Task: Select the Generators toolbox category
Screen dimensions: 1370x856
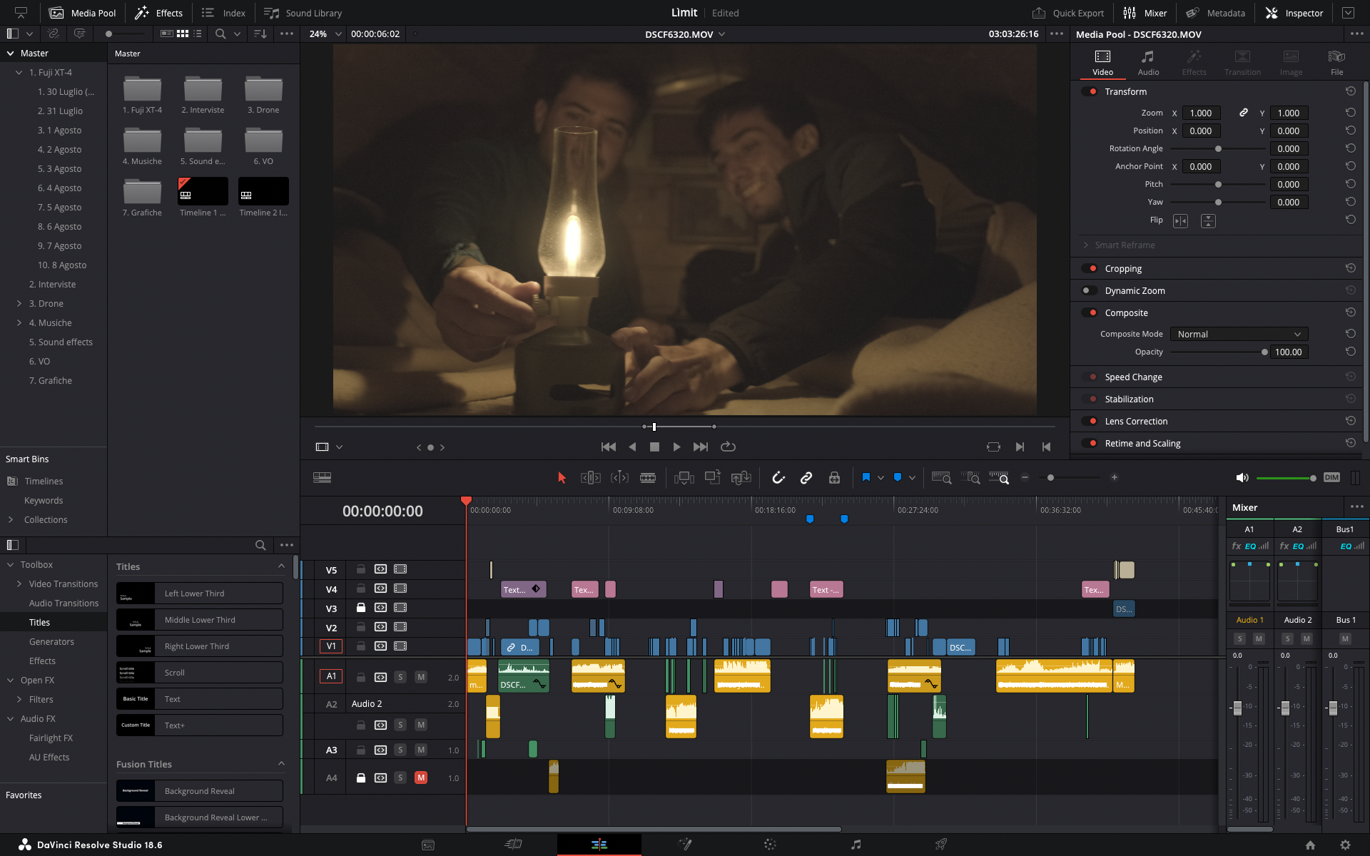Action: (x=51, y=642)
